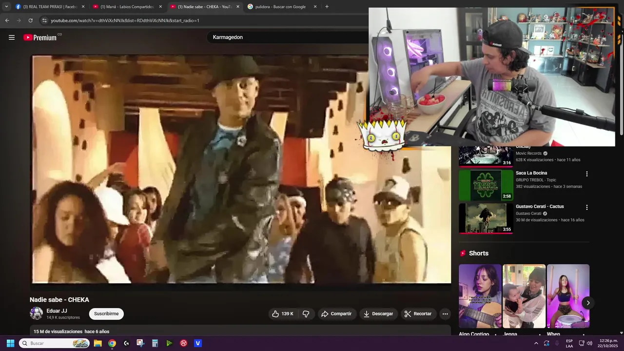Open Eduar JJ channel name link
Screen dimensions: 624x351
tap(57, 311)
